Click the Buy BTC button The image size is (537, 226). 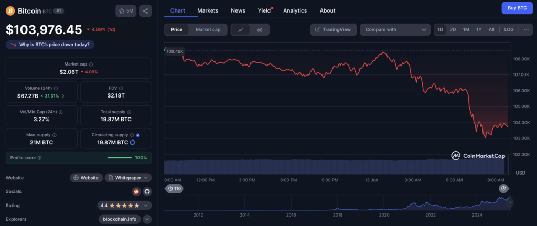(x=517, y=8)
